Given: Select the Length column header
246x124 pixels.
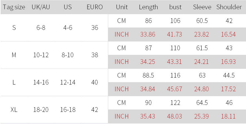Looking at the screenshot, I should tap(148, 7).
